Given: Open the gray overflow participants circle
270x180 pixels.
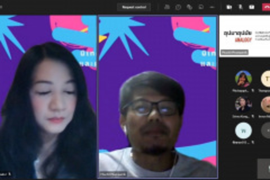Looking at the screenshot, I should click(266, 131).
